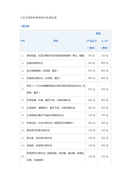Click 800元 in the 压缩机更换作业 row
This screenshot has height=186, width=131.
(105, 63)
